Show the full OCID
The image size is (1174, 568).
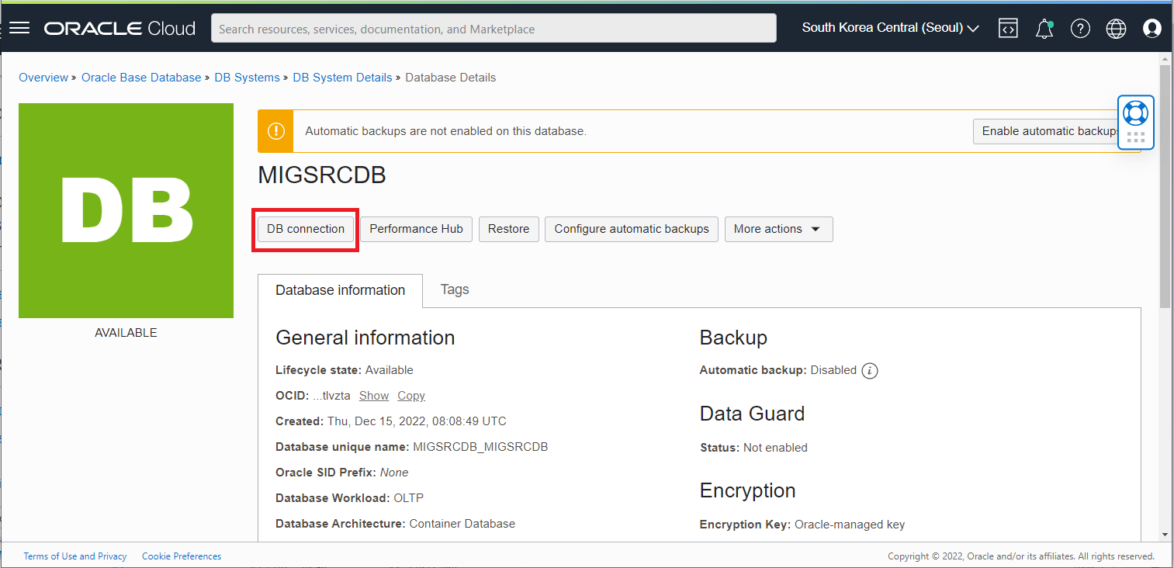[x=374, y=396]
